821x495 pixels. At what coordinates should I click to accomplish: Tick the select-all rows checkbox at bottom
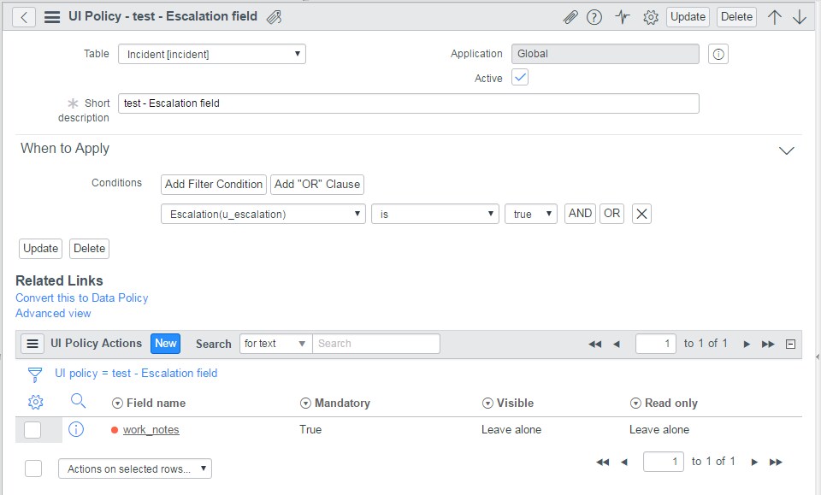point(33,468)
